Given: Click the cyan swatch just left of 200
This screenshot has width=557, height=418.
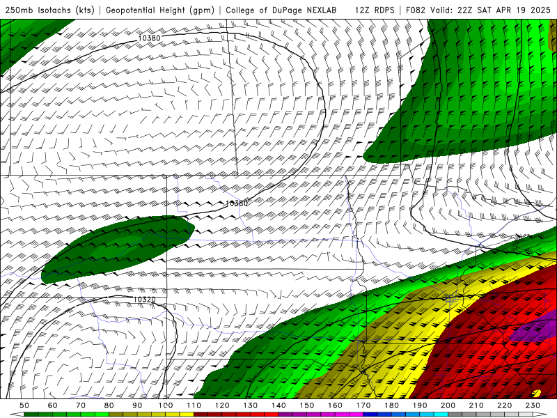Looking at the screenshot, I should pyautogui.click(x=441, y=415).
